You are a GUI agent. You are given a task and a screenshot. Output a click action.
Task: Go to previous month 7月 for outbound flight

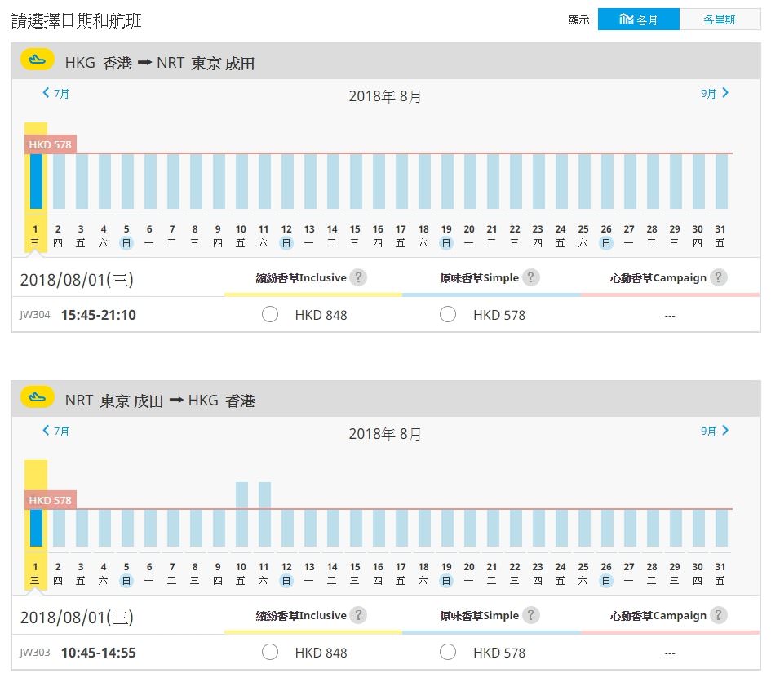click(x=56, y=93)
